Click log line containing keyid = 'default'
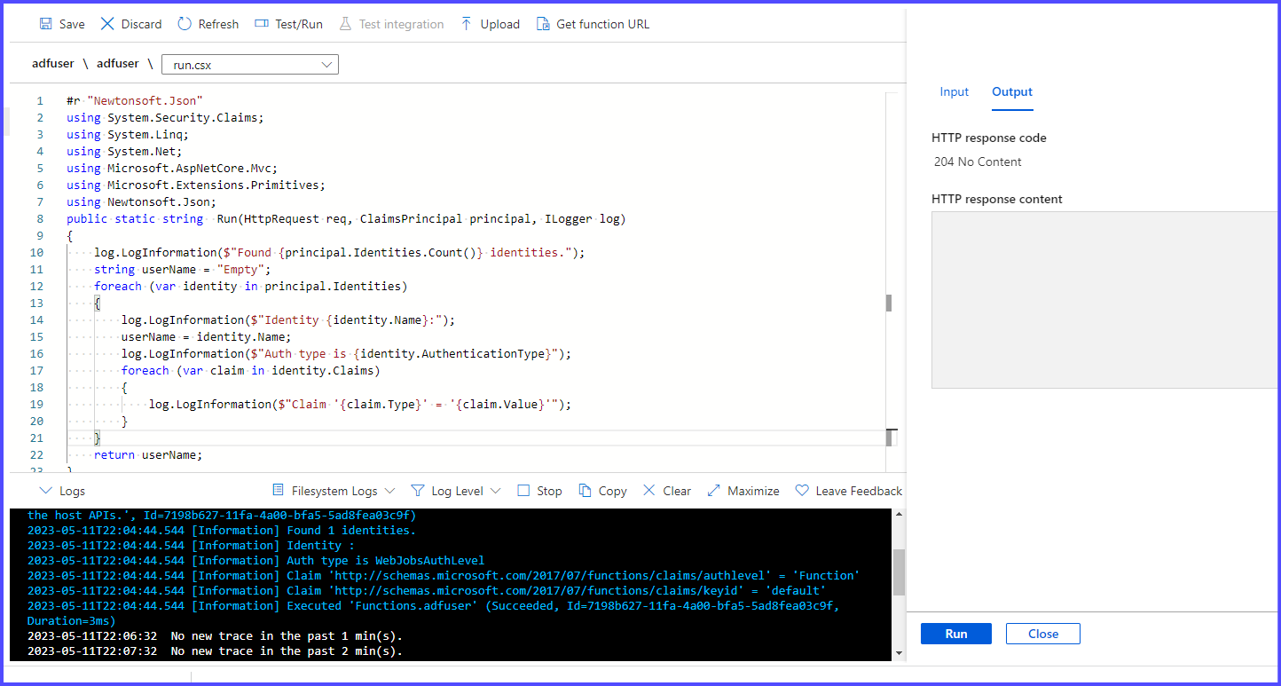Screen dimensions: 1281x686 click(x=427, y=590)
